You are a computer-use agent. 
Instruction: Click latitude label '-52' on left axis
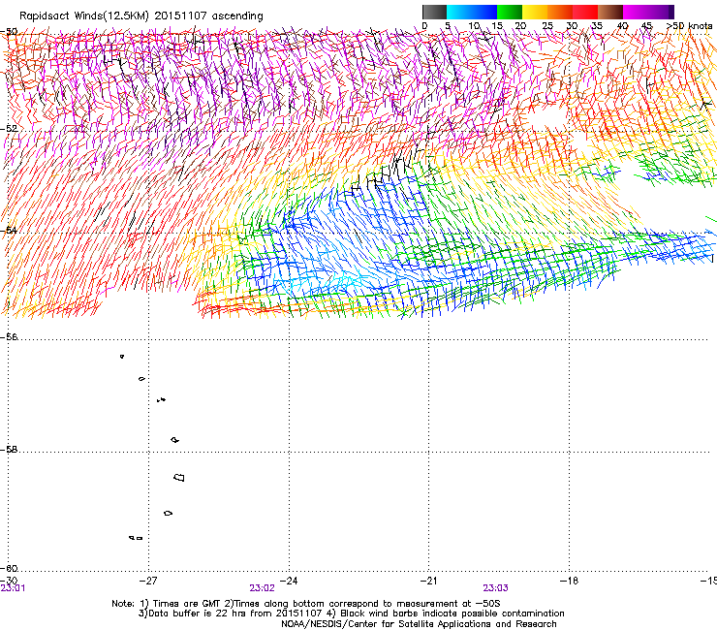(x=9, y=129)
